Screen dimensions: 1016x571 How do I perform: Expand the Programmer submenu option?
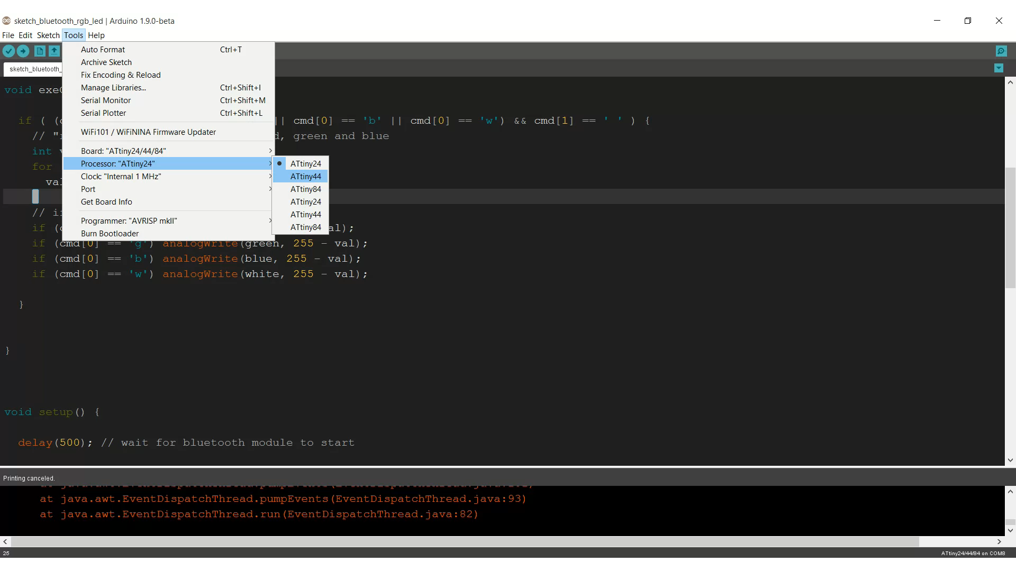(129, 220)
